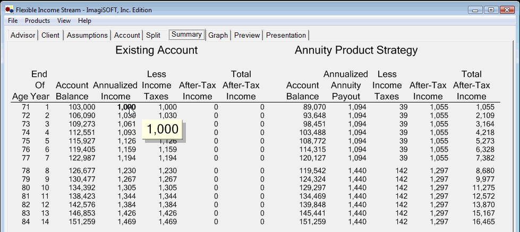Close the Flexible Income Stream window
This screenshot has width=520, height=232.
point(507,10)
